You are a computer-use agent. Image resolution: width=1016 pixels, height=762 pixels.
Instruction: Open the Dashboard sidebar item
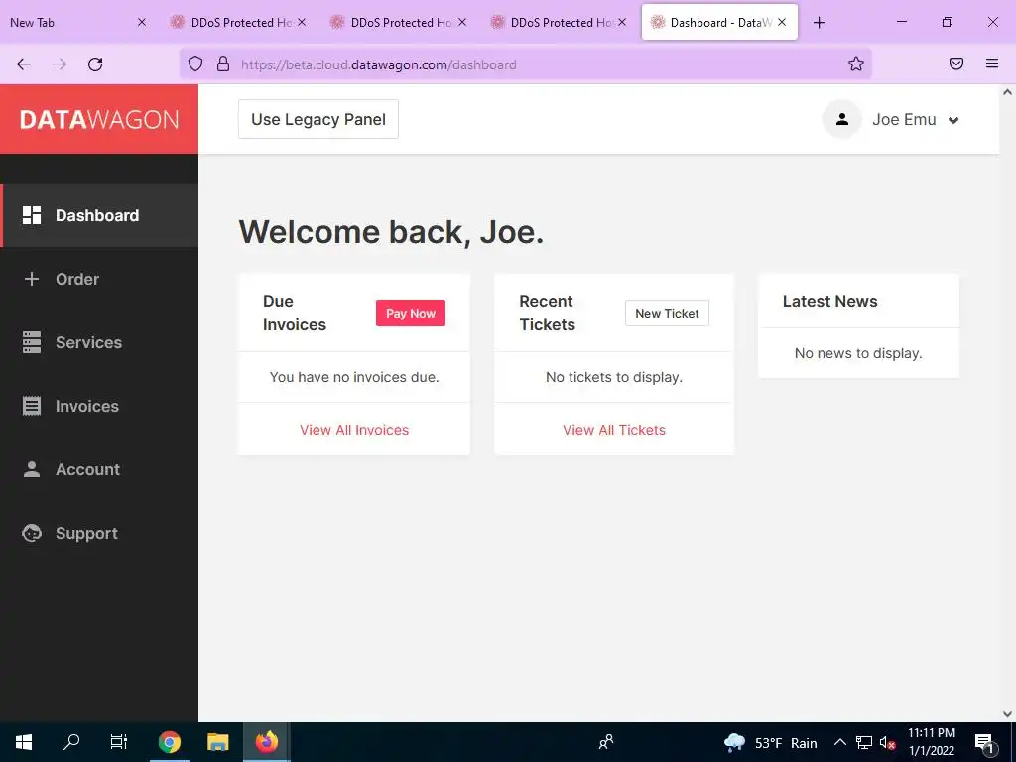coord(99,215)
